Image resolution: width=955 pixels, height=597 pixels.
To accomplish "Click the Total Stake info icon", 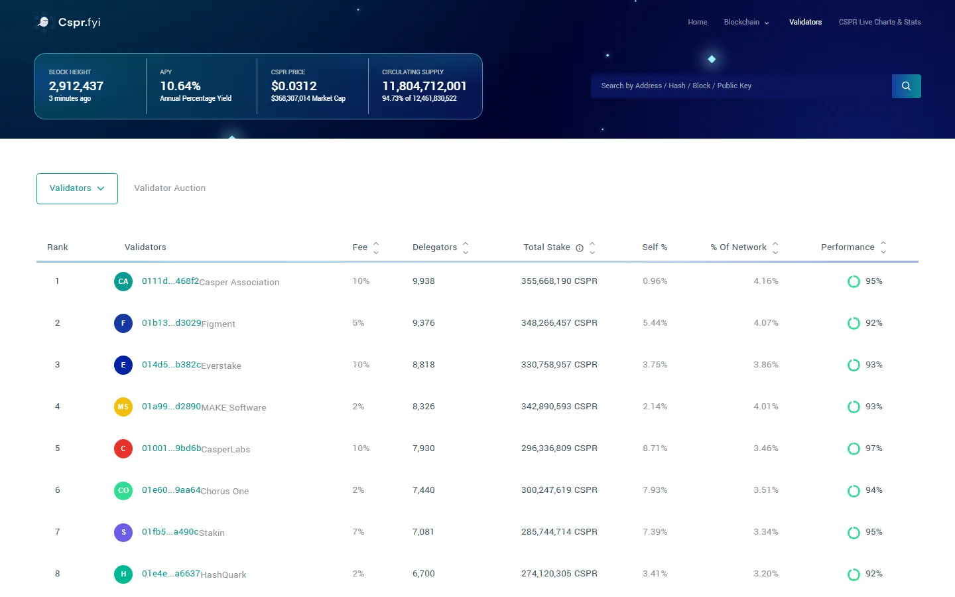I will point(580,248).
